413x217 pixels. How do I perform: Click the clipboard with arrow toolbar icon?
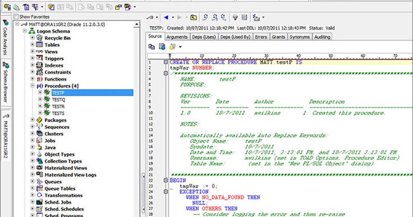pyautogui.click(x=26, y=7)
